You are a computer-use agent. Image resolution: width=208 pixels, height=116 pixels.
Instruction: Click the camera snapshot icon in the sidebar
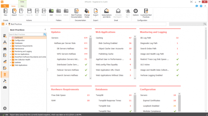[5, 87]
